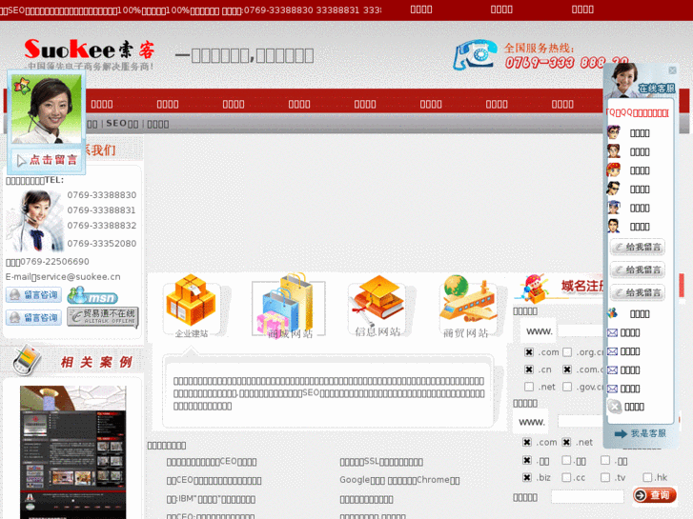Click the floating headset operator photo
The width and height of the screenshot is (693, 519).
coord(47,109)
